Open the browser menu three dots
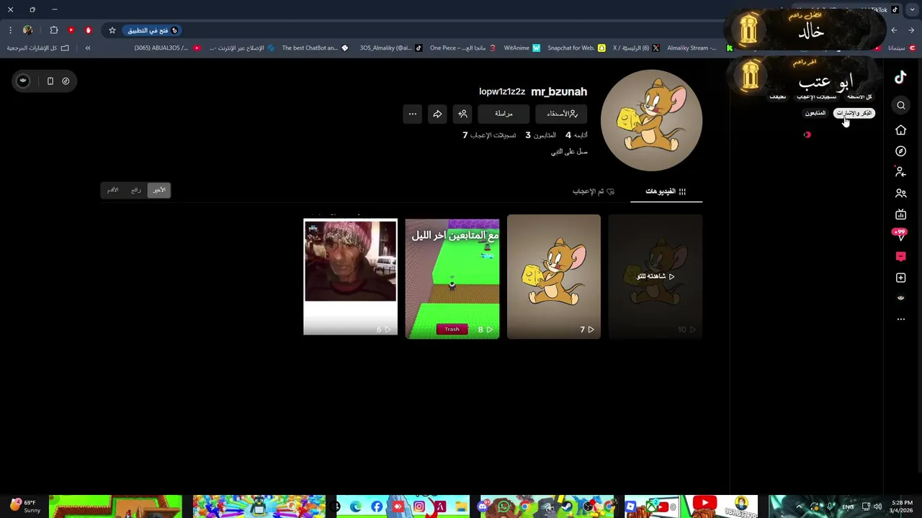The image size is (922, 518). tap(10, 30)
